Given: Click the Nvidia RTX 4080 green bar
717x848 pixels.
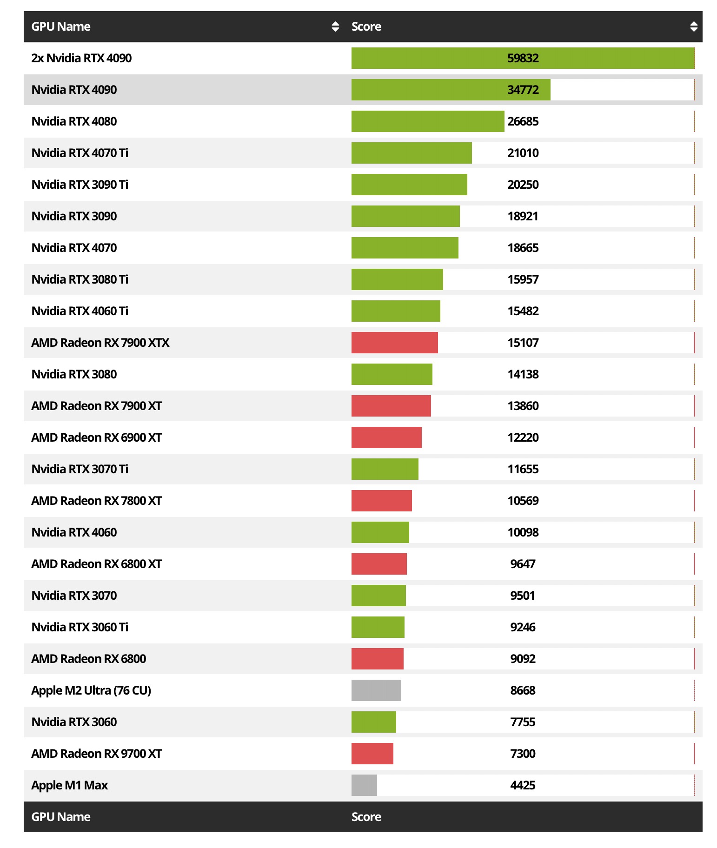Looking at the screenshot, I should [x=427, y=121].
